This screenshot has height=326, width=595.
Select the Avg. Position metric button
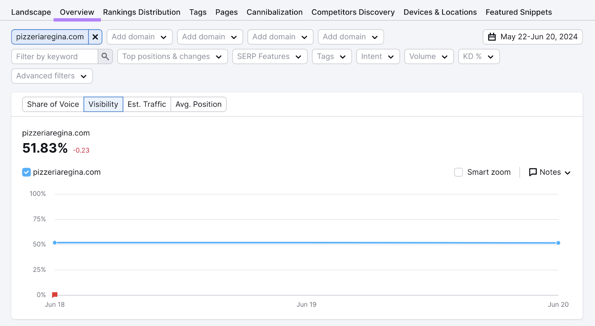click(x=198, y=104)
